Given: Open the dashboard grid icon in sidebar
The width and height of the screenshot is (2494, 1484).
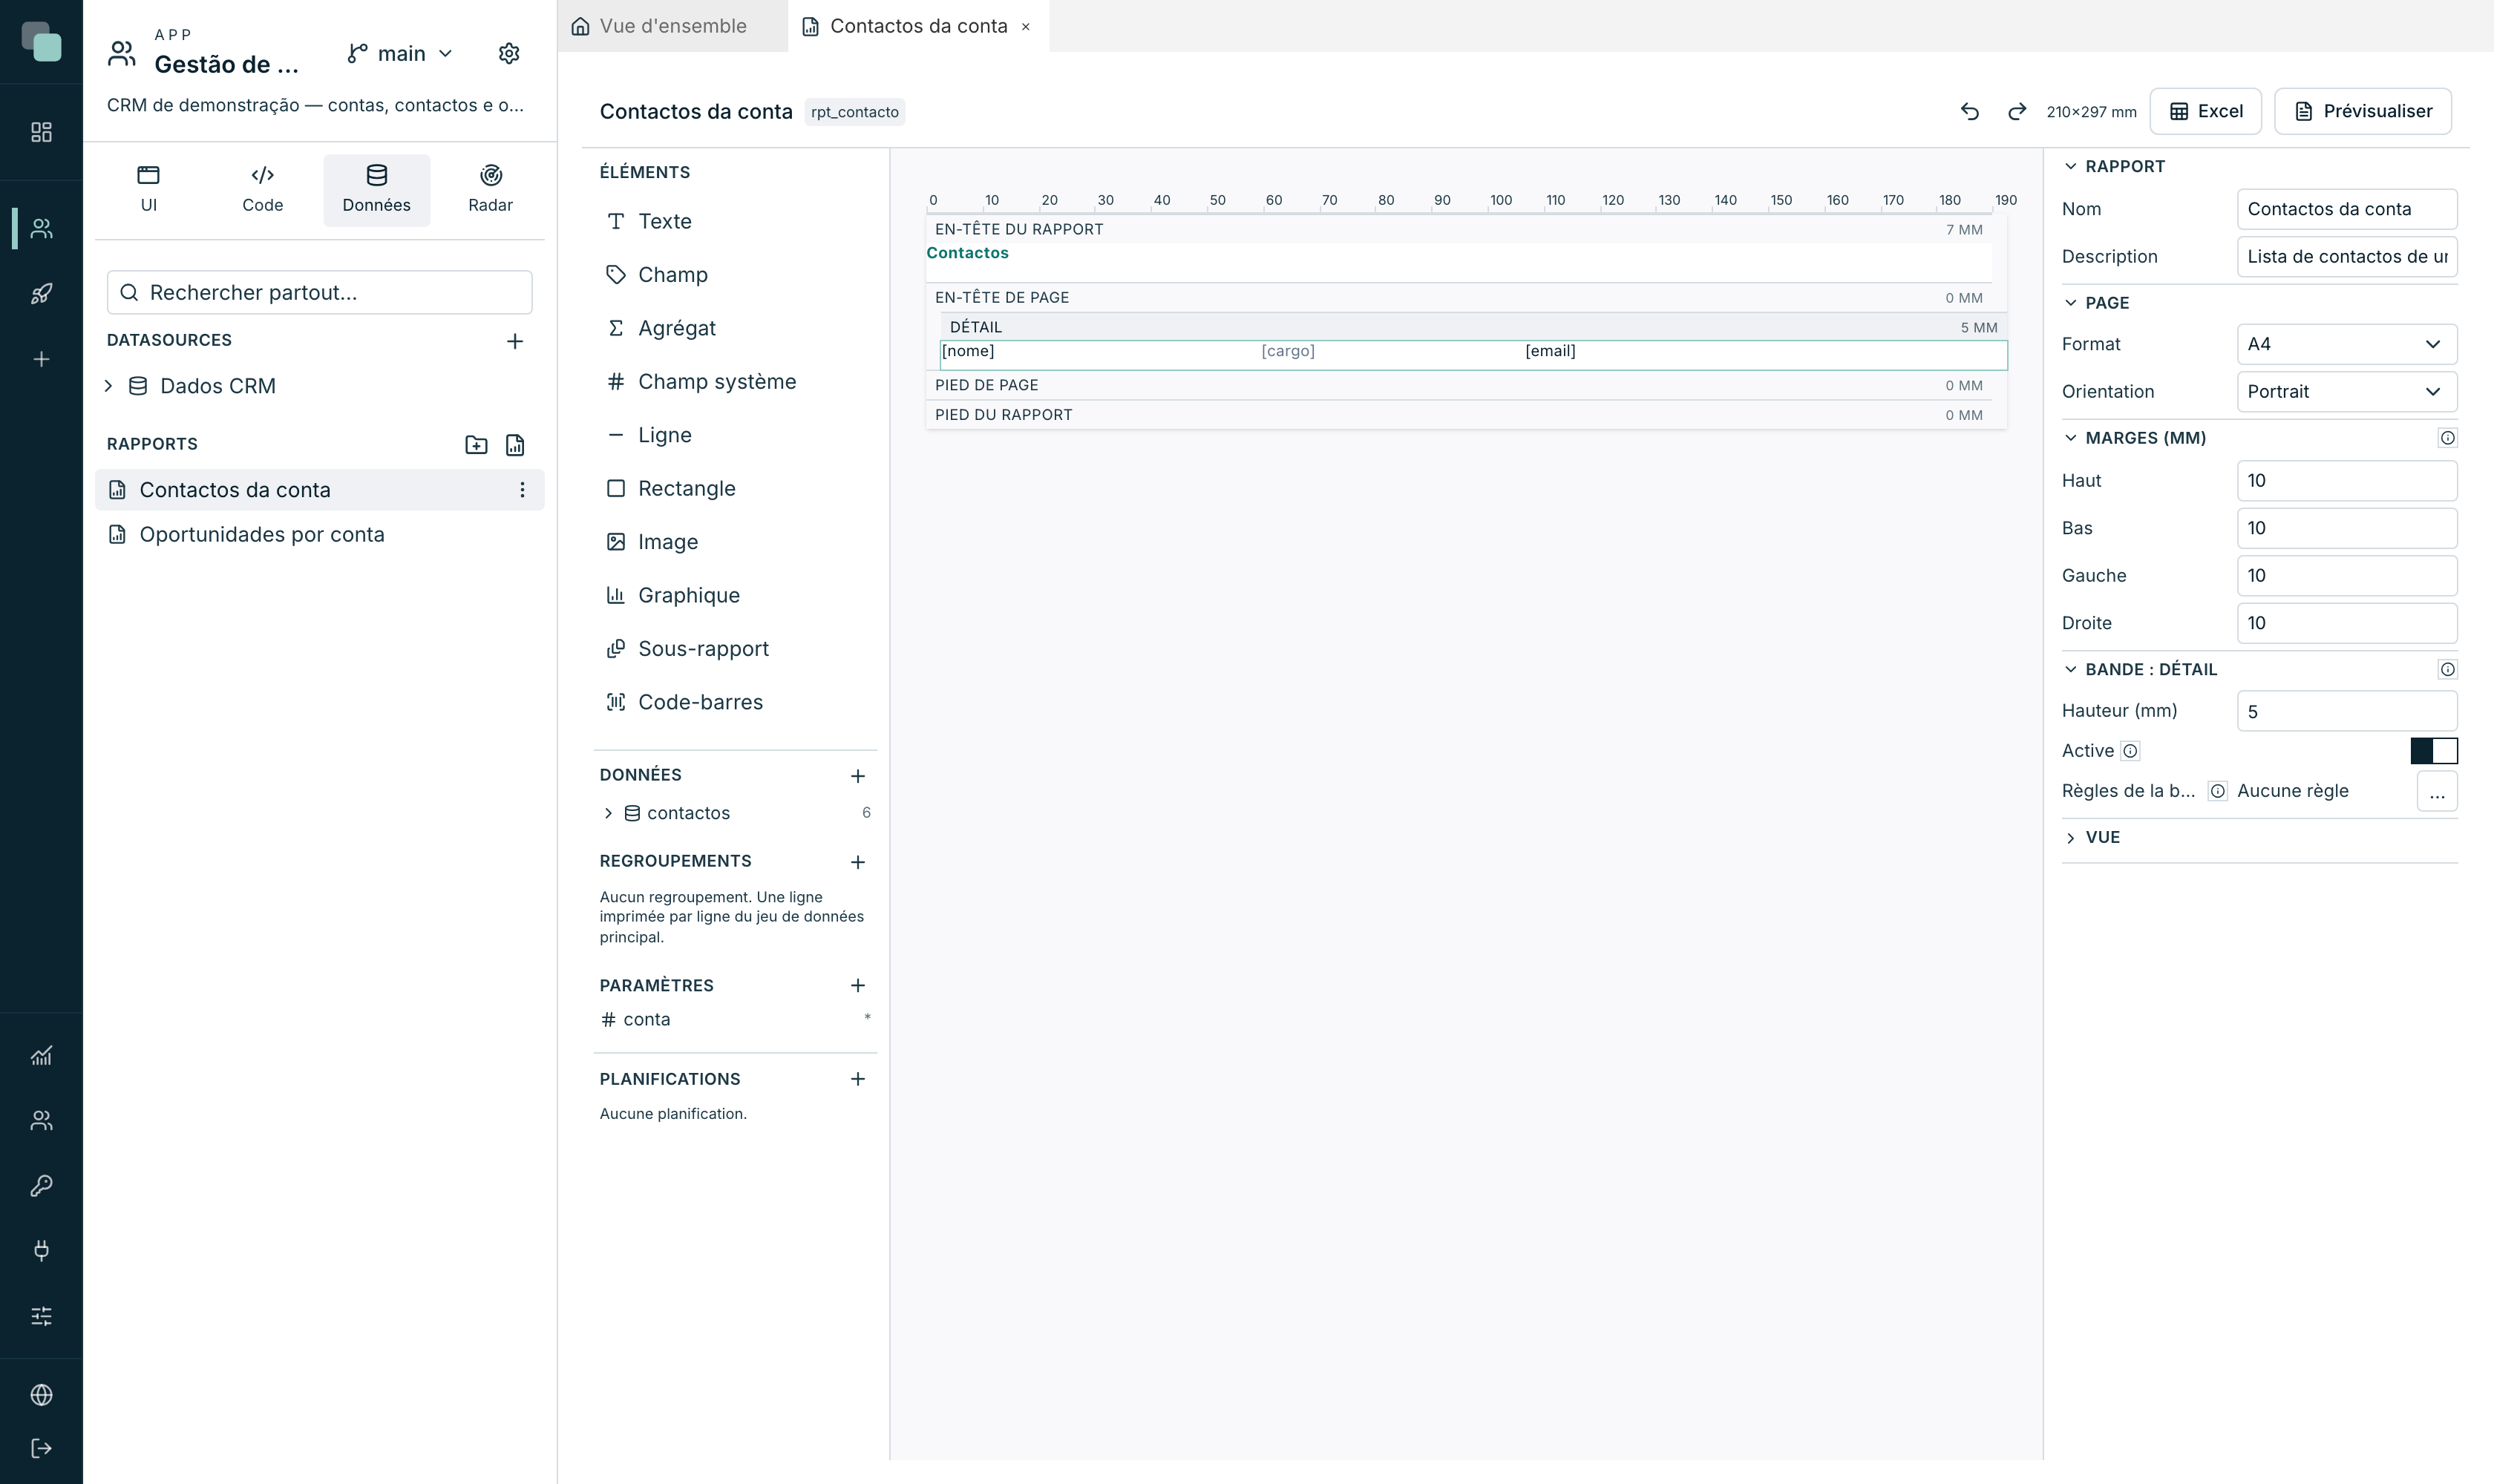Looking at the screenshot, I should click(x=41, y=132).
